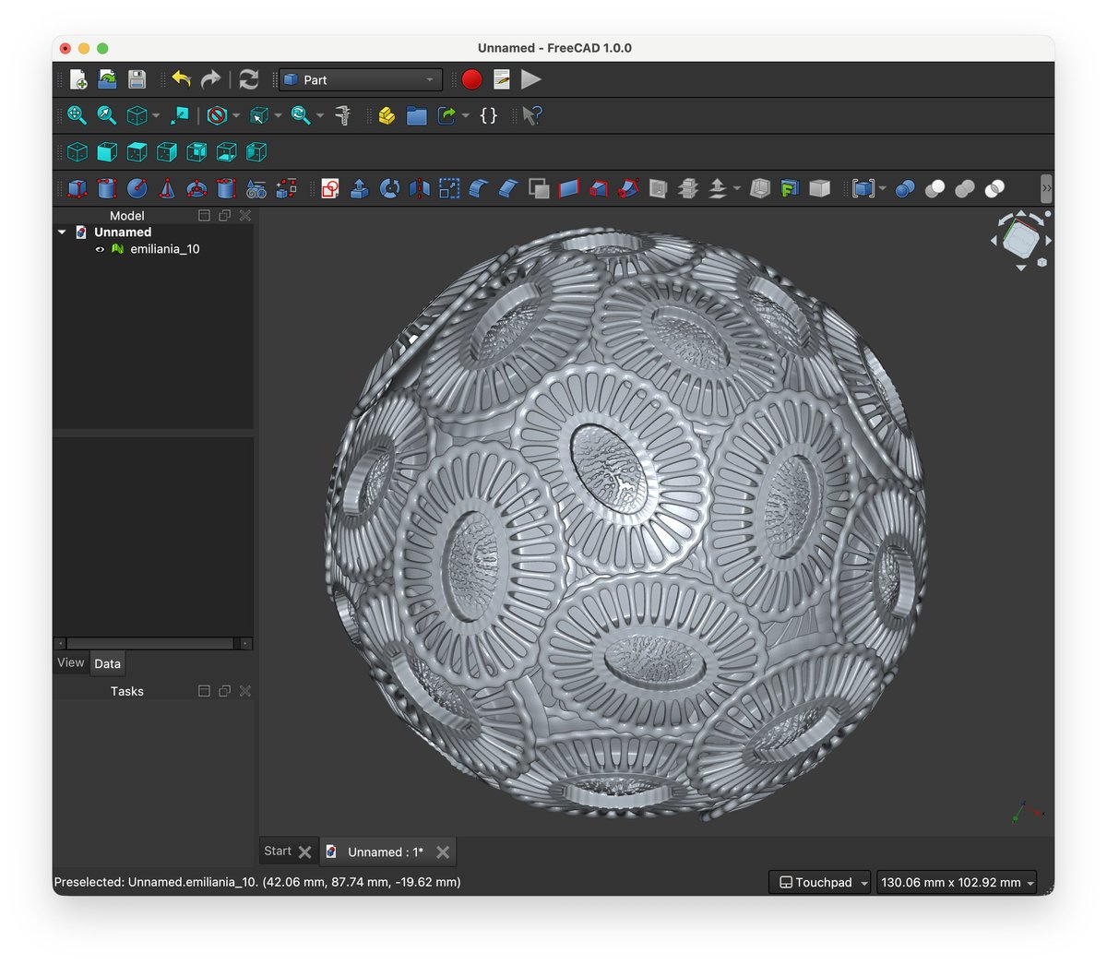The image size is (1107, 965).
Task: Select the Boolean Cut tool
Action: coord(934,188)
